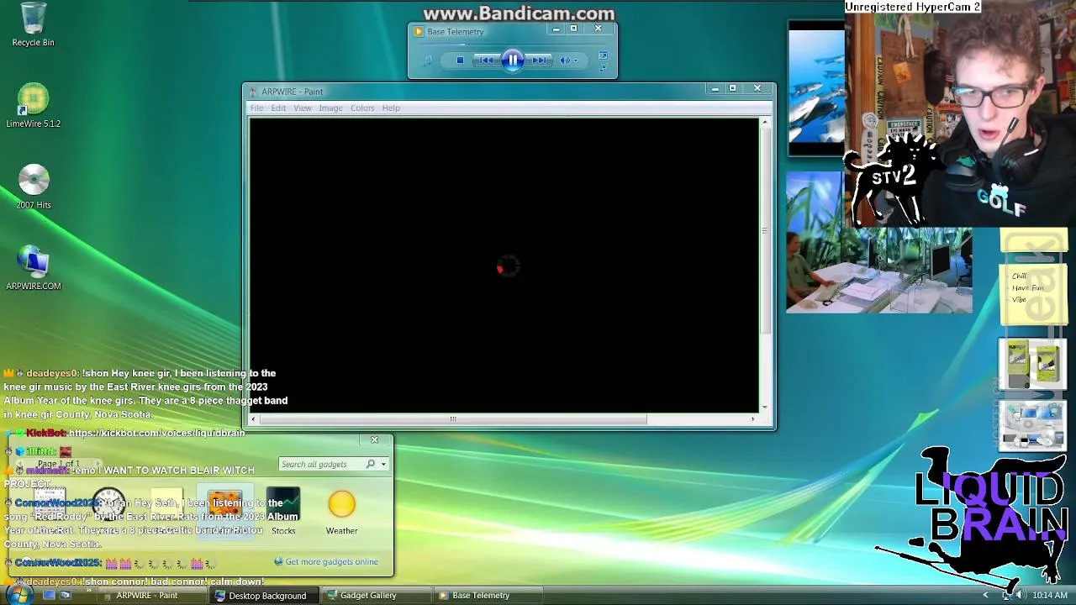
Task: Open the volume dropdown arrow in media player
Action: 576,60
